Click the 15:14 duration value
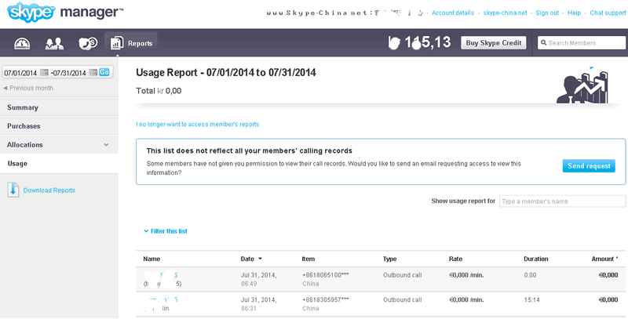The height and width of the screenshot is (319, 628). pos(531,299)
